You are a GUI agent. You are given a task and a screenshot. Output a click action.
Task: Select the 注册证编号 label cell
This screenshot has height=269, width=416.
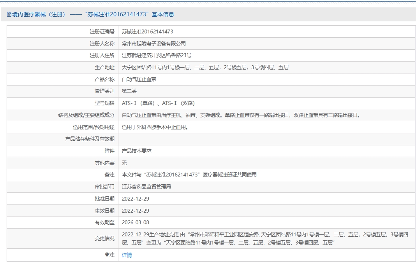[x=63, y=31]
